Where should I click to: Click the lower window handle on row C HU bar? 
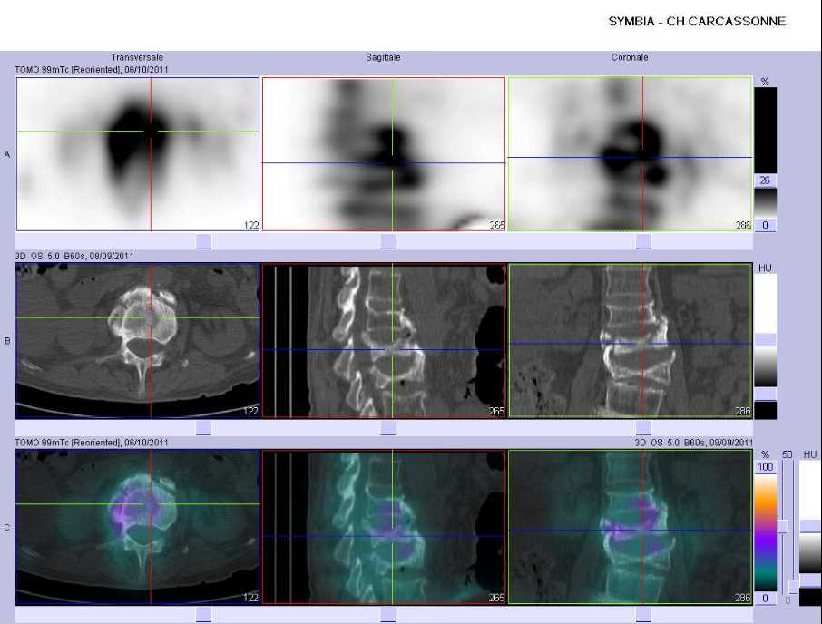(810, 580)
